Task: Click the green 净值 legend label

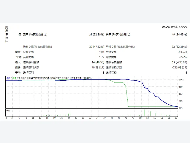Action: pyautogui.click(x=14, y=78)
